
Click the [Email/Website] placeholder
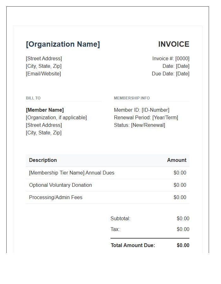click(x=43, y=74)
